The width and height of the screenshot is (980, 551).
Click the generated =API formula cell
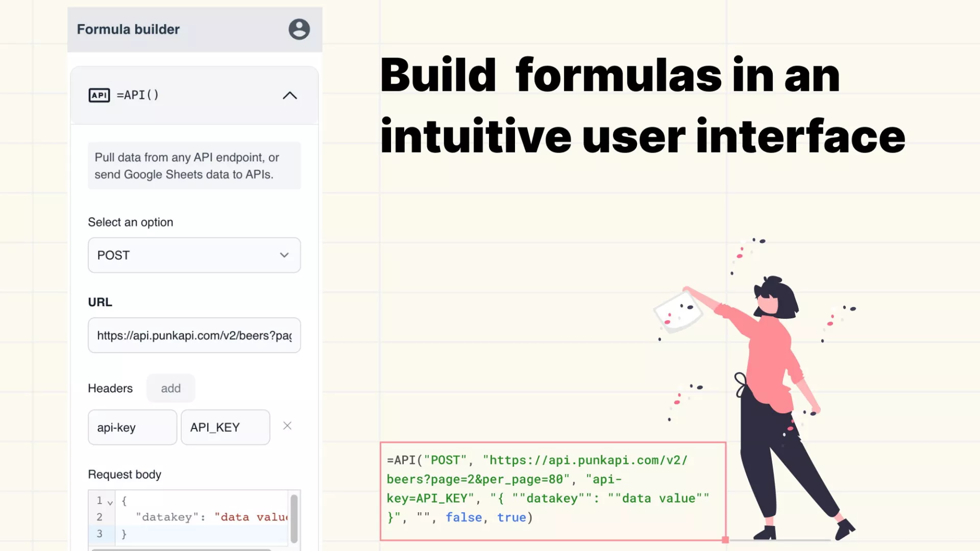tap(552, 490)
